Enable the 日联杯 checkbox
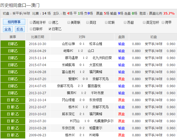The height and width of the screenshot is (139, 177). click(x=31, y=29)
